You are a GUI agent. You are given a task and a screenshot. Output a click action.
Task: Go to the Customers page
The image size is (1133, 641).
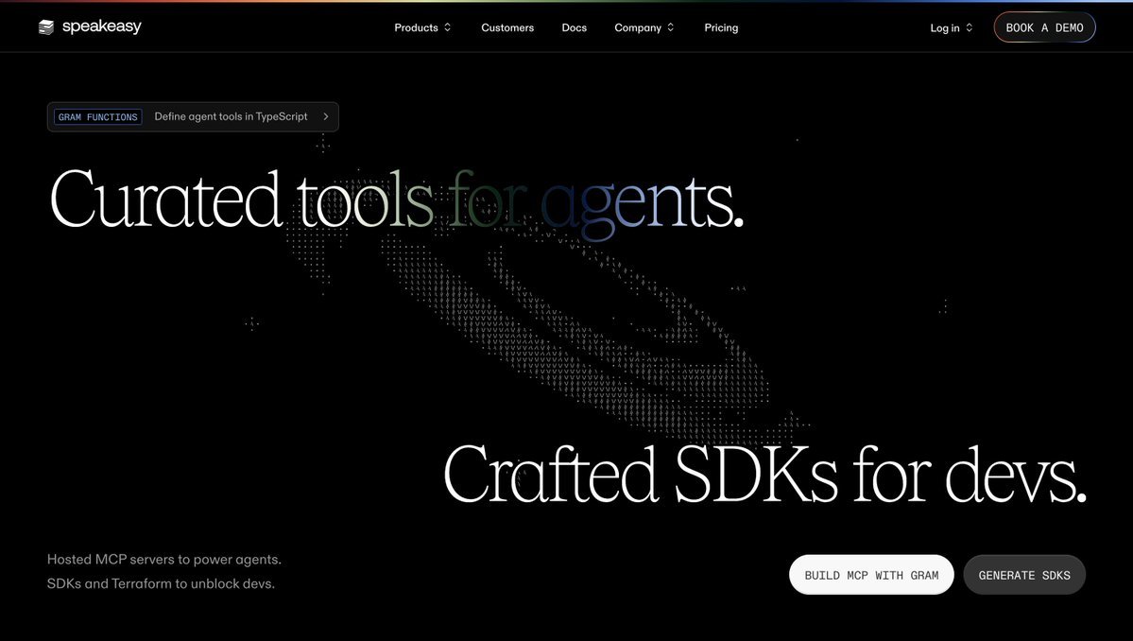tap(507, 27)
